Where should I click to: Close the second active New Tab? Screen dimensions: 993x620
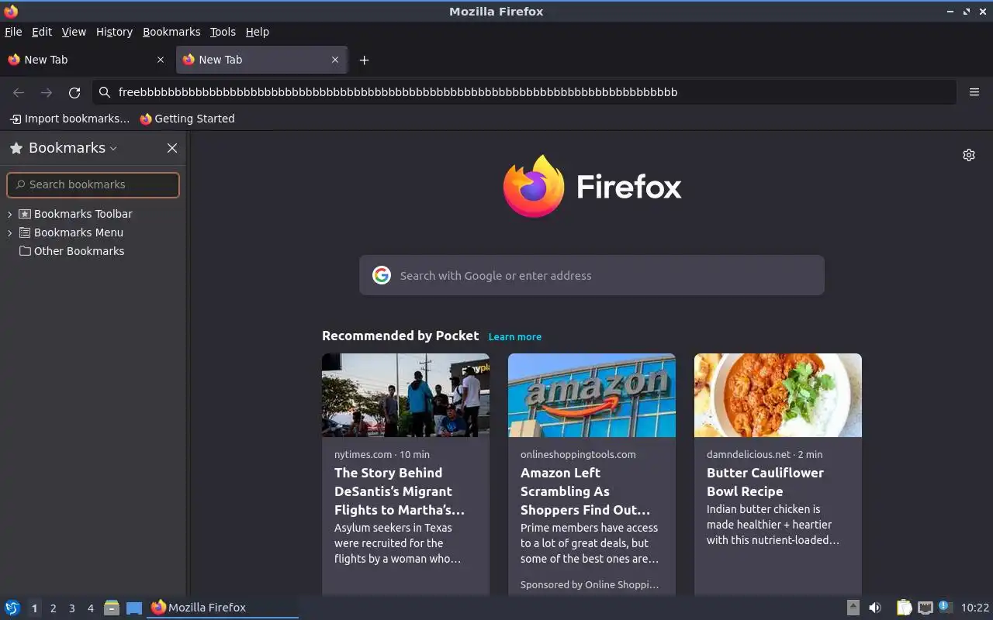[x=335, y=60]
